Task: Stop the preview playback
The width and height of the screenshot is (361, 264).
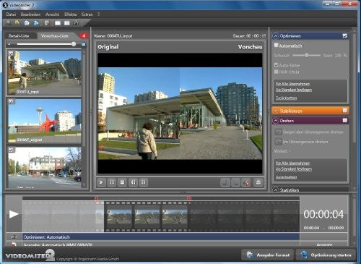Action: pyautogui.click(x=122, y=182)
